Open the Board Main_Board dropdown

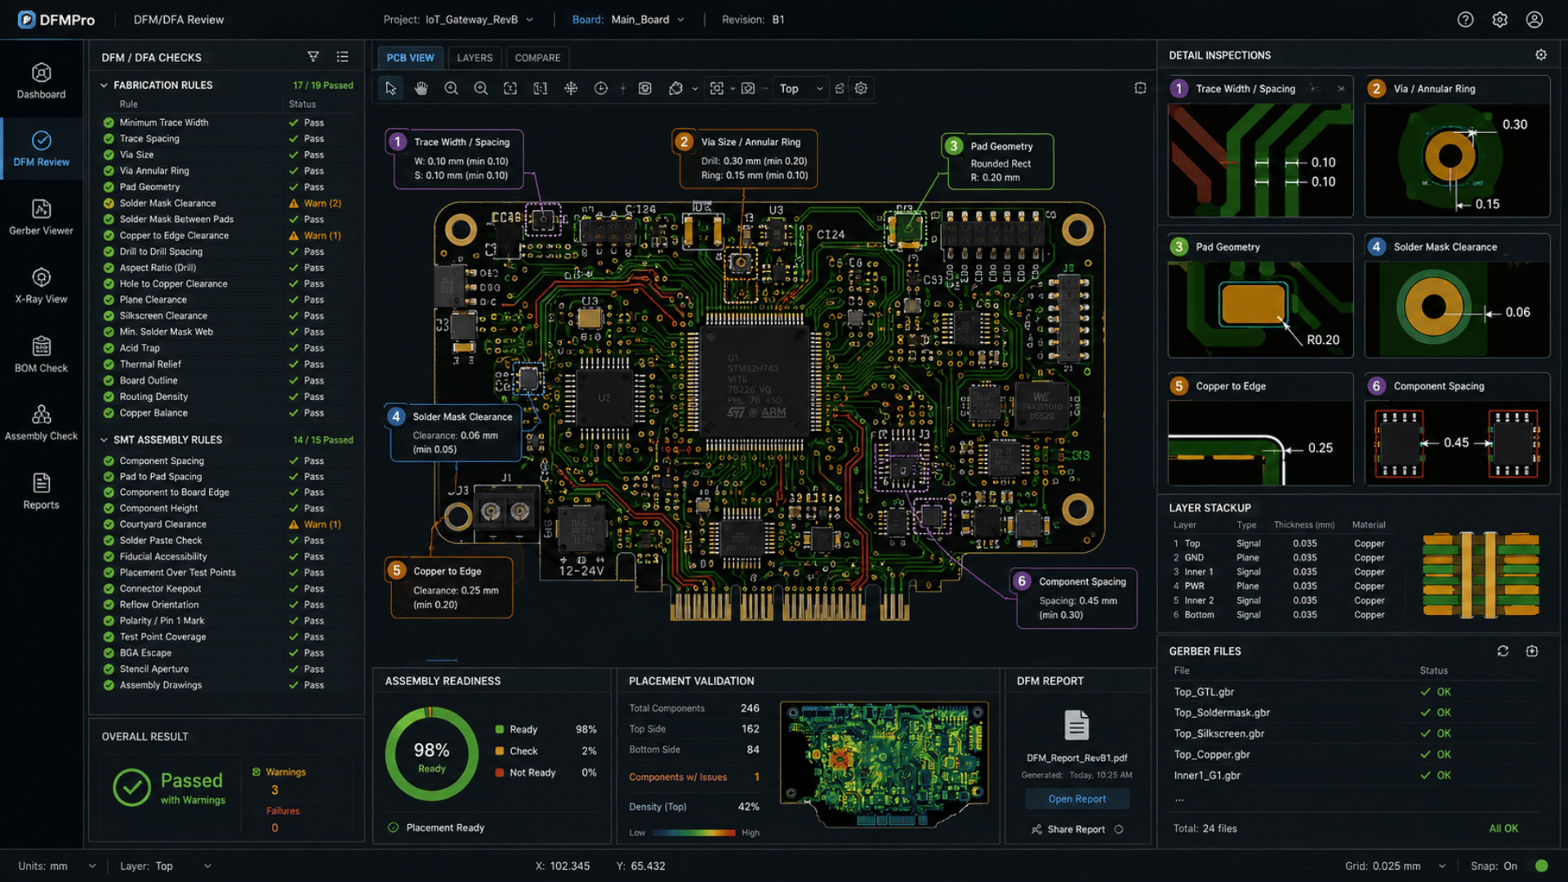pos(628,20)
